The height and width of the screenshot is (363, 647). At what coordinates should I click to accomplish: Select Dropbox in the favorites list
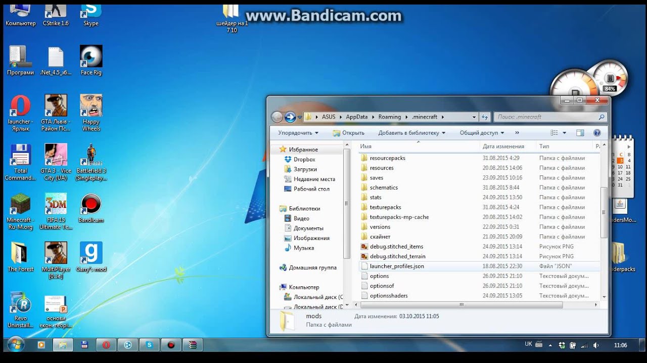[x=304, y=160]
